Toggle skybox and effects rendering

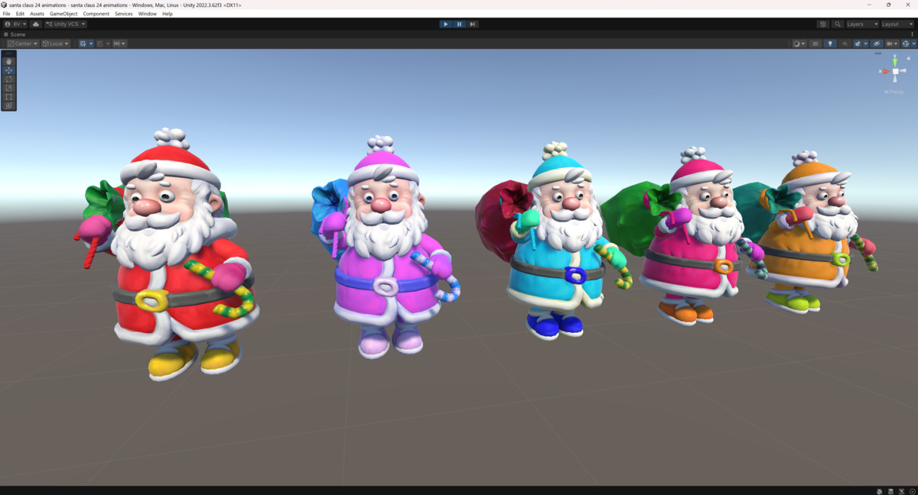coord(858,44)
